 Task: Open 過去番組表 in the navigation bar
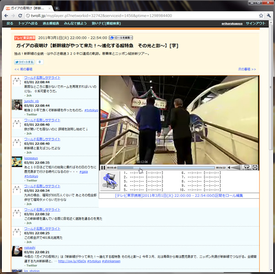50,23
